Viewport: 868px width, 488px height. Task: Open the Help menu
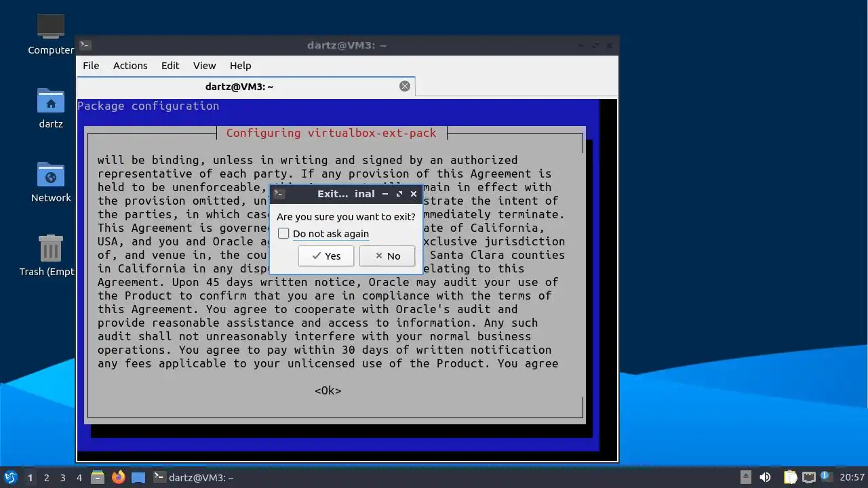(x=241, y=66)
